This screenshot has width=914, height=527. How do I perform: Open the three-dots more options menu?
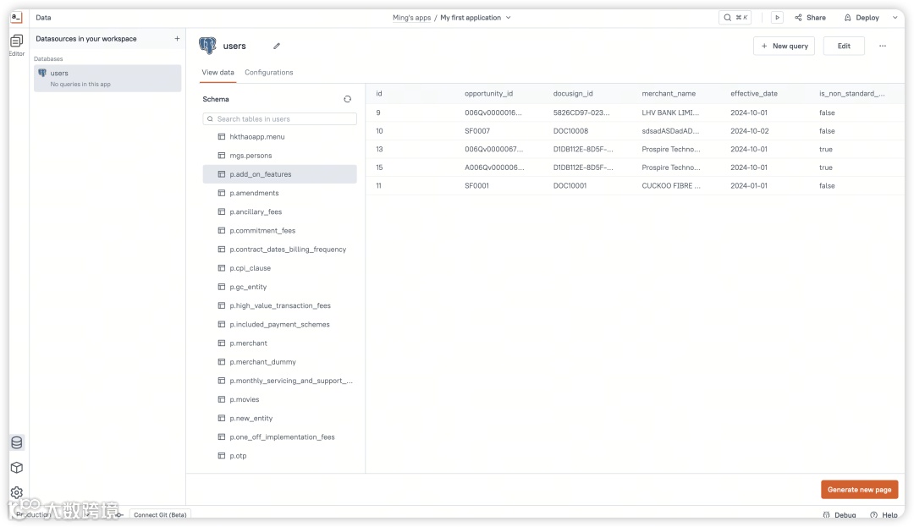click(x=883, y=46)
